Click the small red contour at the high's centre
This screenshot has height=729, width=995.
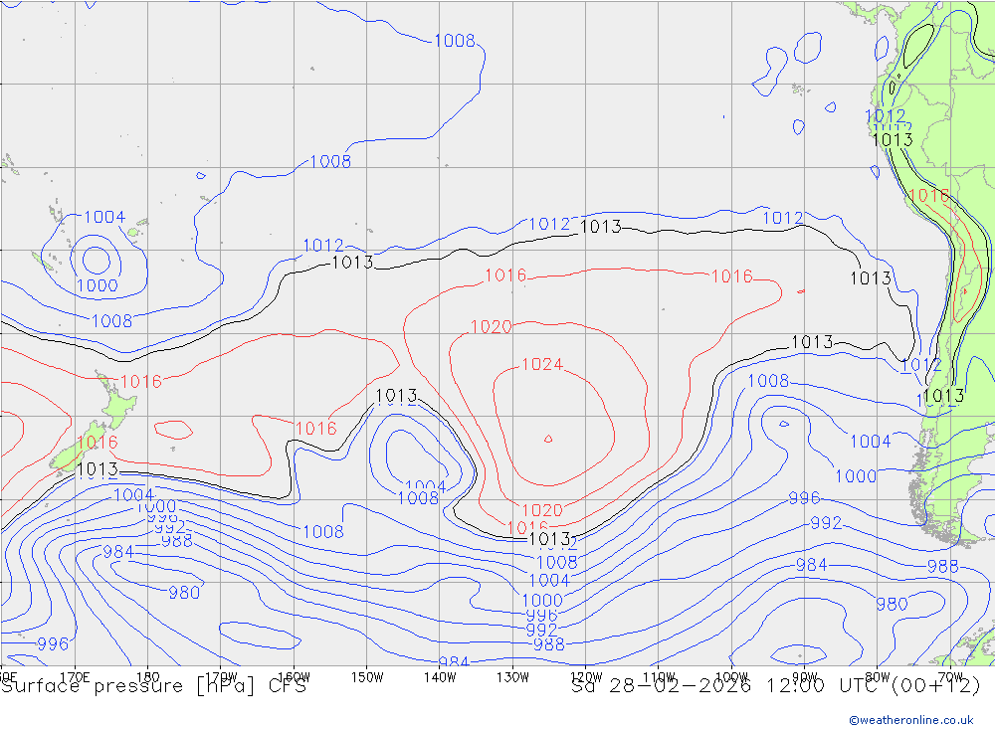tap(548, 439)
